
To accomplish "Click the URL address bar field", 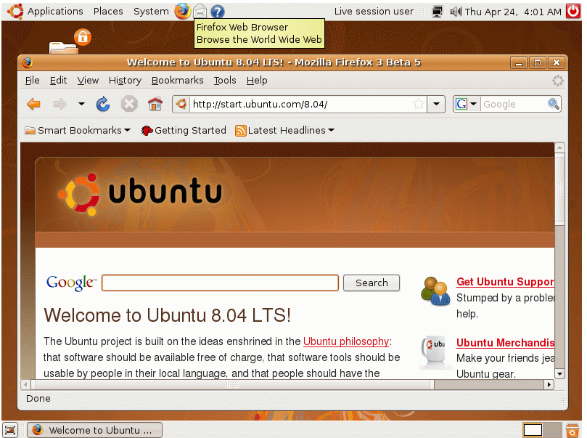I will (300, 104).
